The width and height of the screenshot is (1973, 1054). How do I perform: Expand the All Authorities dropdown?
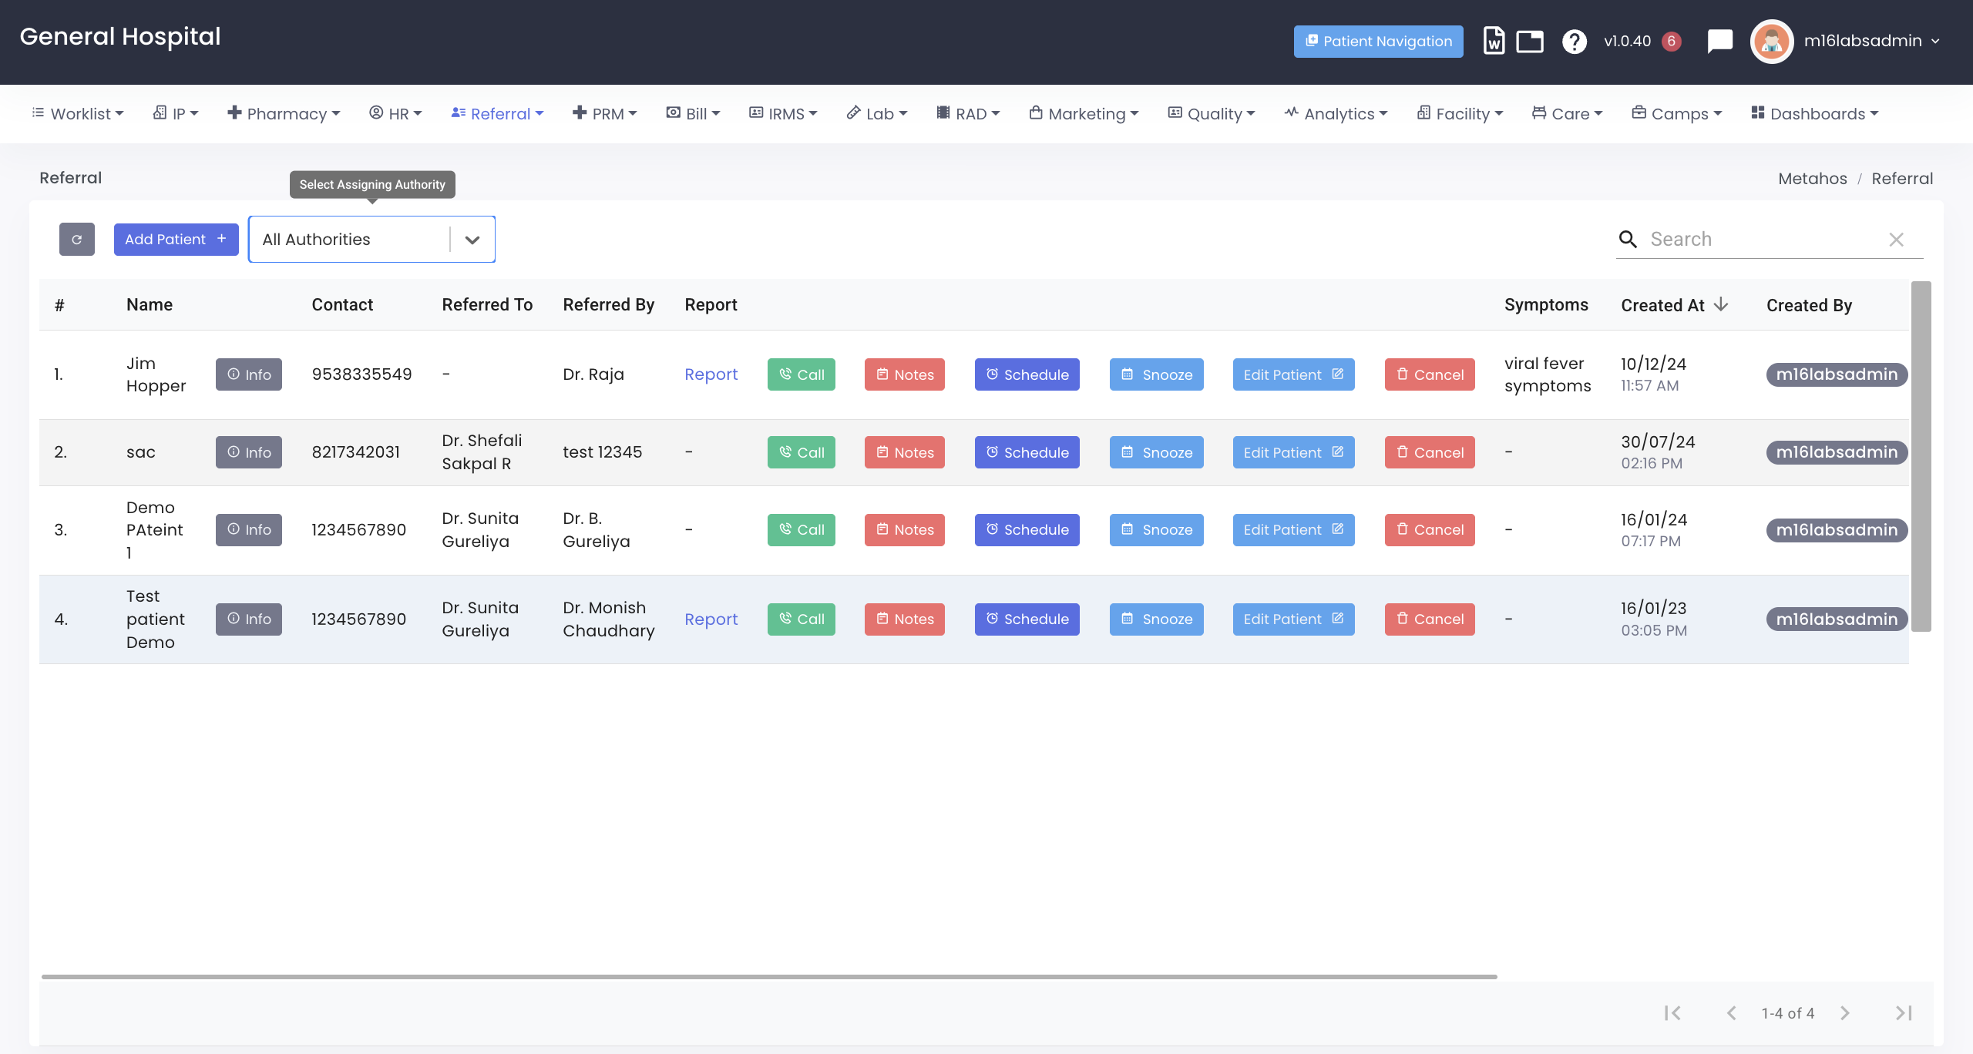(x=472, y=240)
